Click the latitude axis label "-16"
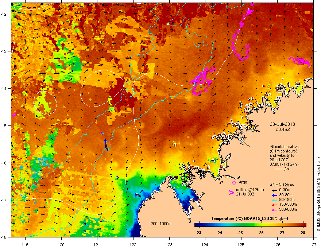 [x=4, y=163]
